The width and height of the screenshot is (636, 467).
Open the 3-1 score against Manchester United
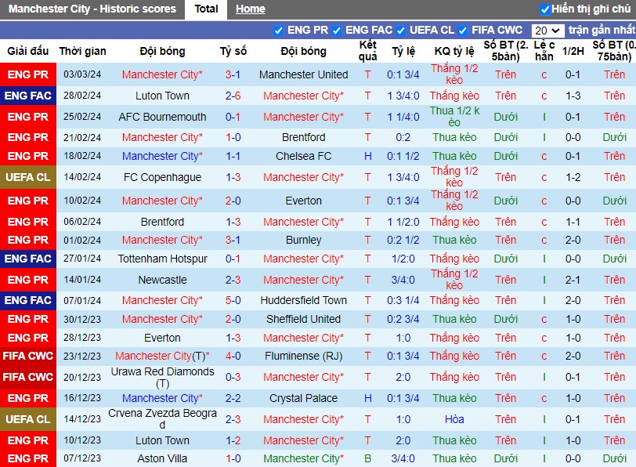point(233,74)
